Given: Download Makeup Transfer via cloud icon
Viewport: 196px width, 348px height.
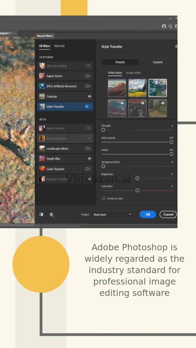Looking at the screenshot, I should [x=89, y=179].
